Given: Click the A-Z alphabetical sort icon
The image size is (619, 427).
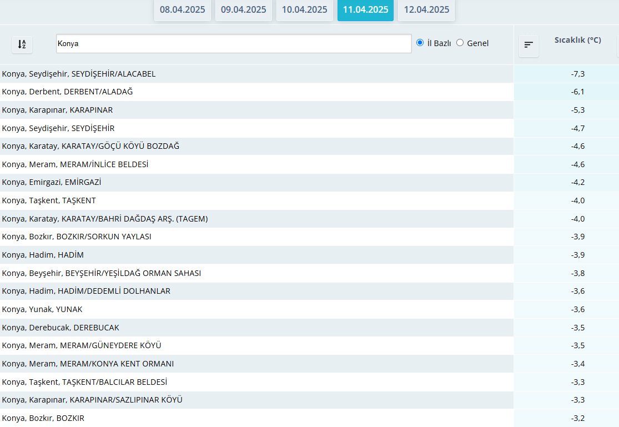Looking at the screenshot, I should pyautogui.click(x=22, y=44).
